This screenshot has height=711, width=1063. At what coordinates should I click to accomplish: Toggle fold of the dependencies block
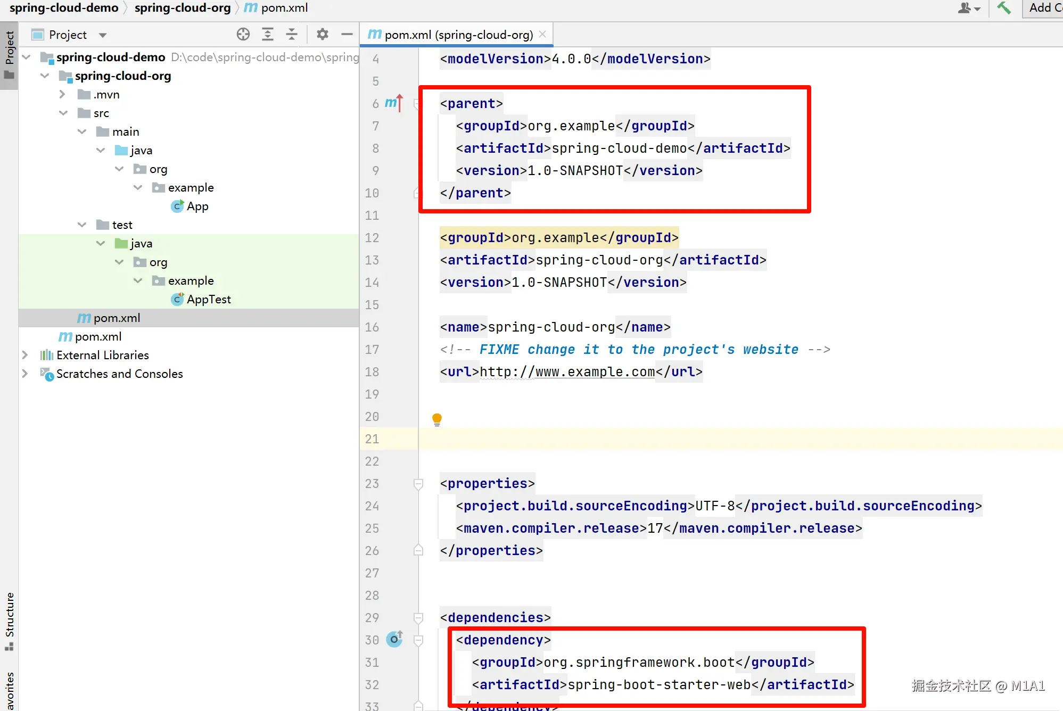click(x=418, y=617)
